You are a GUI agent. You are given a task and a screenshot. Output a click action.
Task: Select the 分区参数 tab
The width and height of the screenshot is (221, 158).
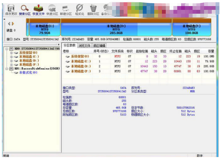pos(69,45)
